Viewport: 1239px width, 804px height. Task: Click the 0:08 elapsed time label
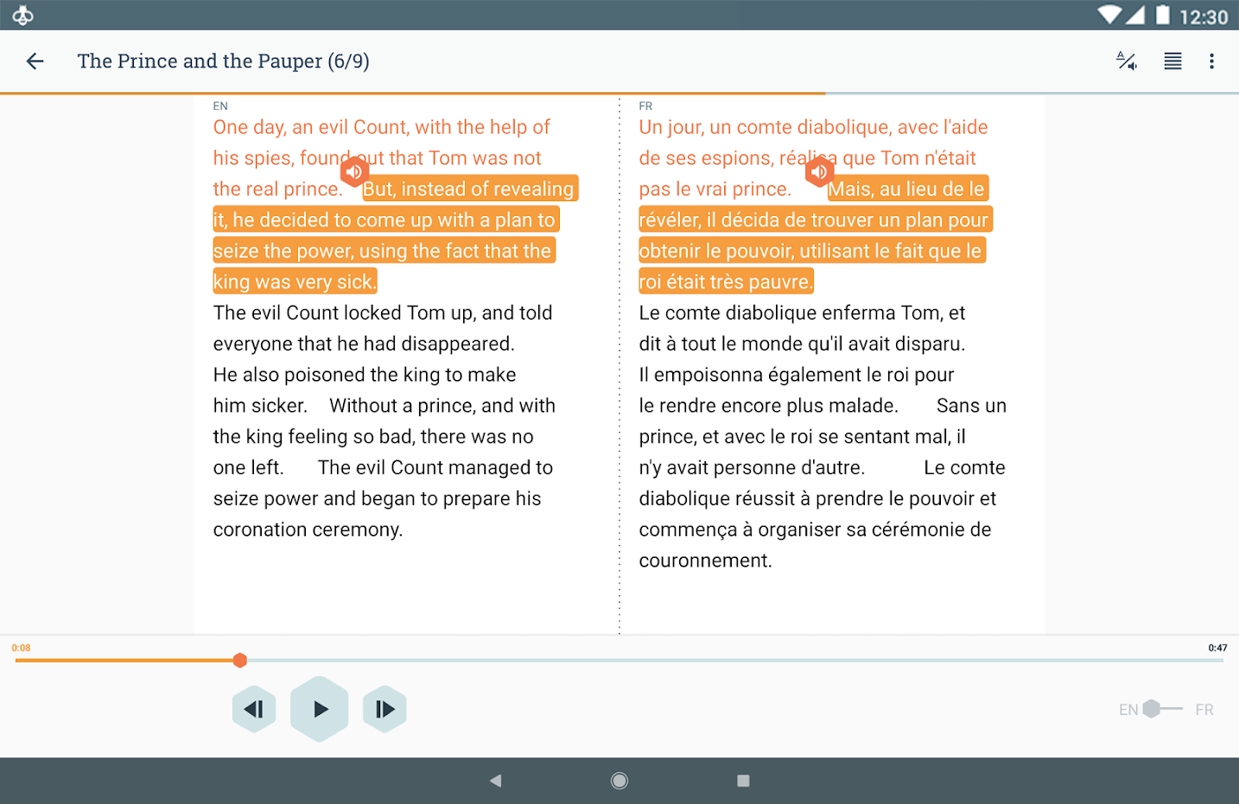[x=21, y=648]
